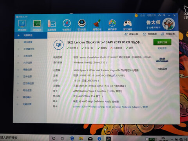
Task: Click the green 重新扫描 rescan button
Action: pos(162,42)
